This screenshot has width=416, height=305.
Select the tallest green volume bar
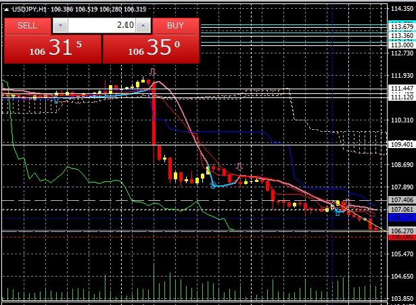[154, 281]
